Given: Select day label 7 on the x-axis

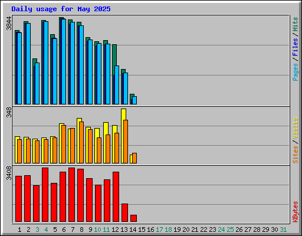Looking at the screenshot, I should click(x=73, y=230).
